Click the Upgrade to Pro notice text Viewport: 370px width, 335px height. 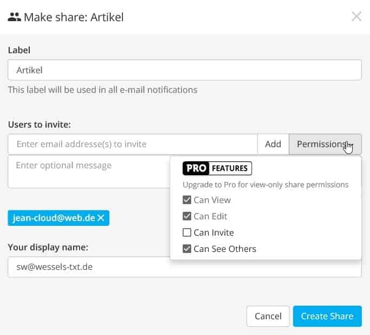point(265,185)
